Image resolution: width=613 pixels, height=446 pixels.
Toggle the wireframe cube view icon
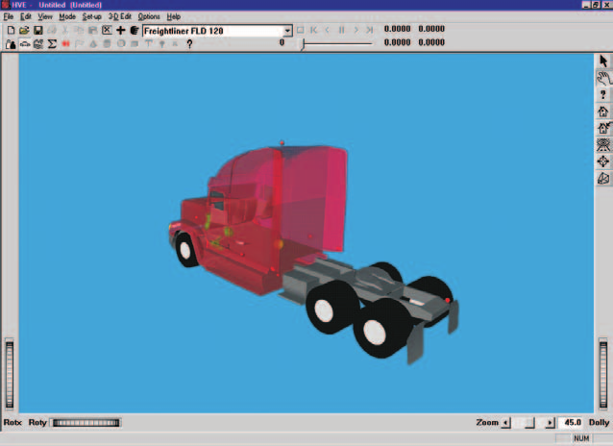point(603,179)
